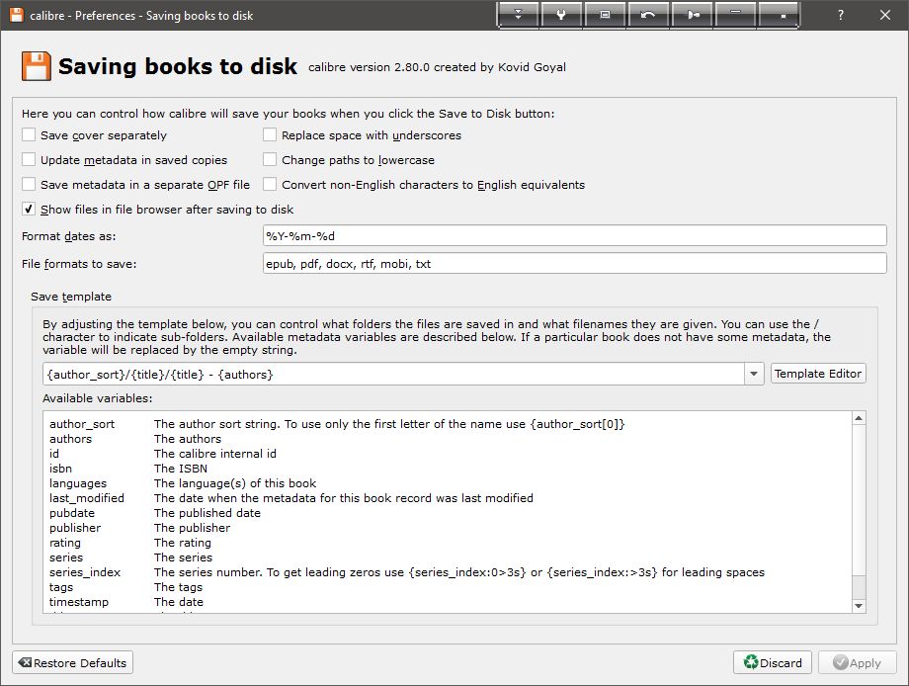Click the small rectangle title bar icon

click(605, 15)
